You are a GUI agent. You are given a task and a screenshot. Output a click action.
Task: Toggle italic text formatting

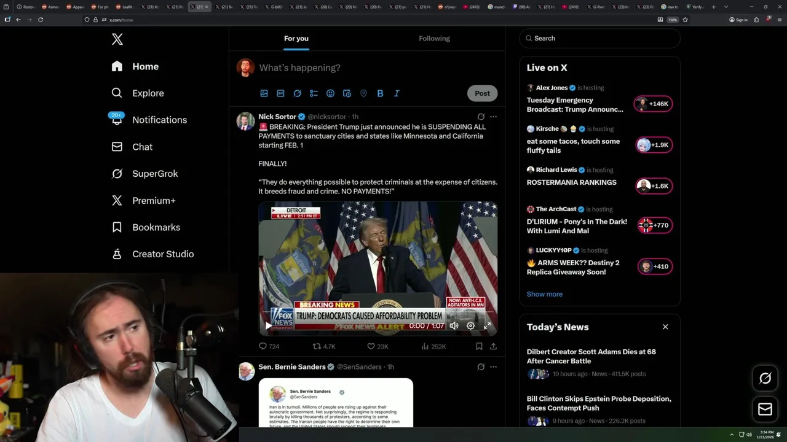tap(397, 93)
